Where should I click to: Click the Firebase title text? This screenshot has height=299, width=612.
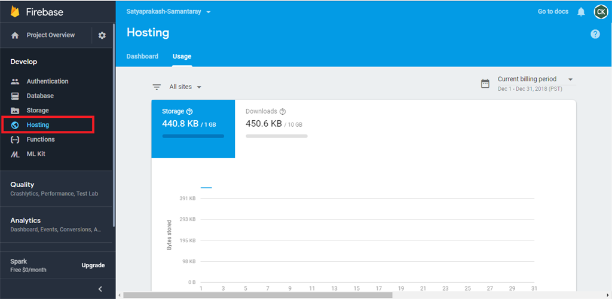(44, 12)
